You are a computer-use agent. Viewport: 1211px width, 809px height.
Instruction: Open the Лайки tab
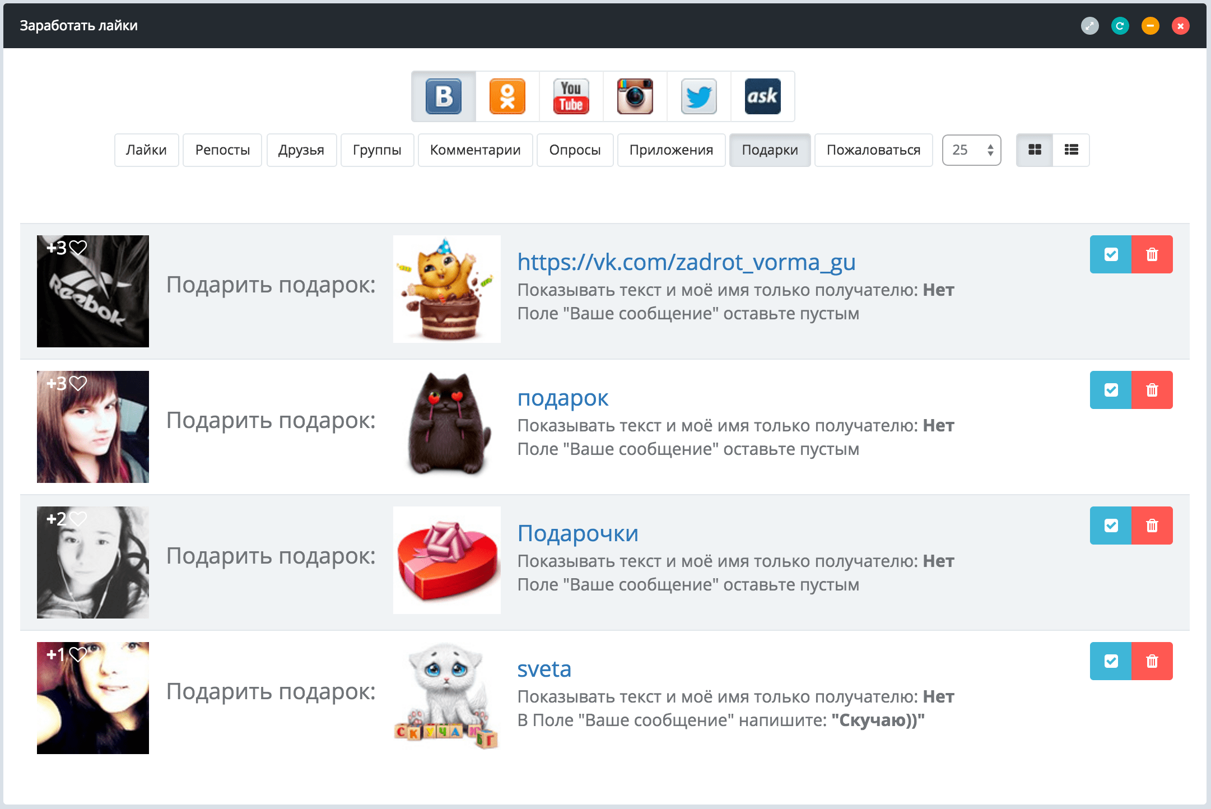(146, 150)
